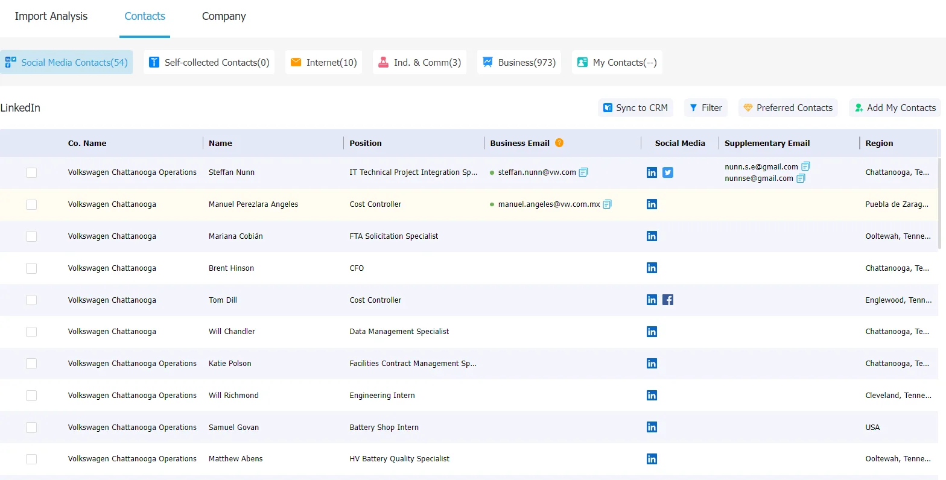Select checkbox for Mariana Cobián row
946x480 pixels.
(x=31, y=236)
